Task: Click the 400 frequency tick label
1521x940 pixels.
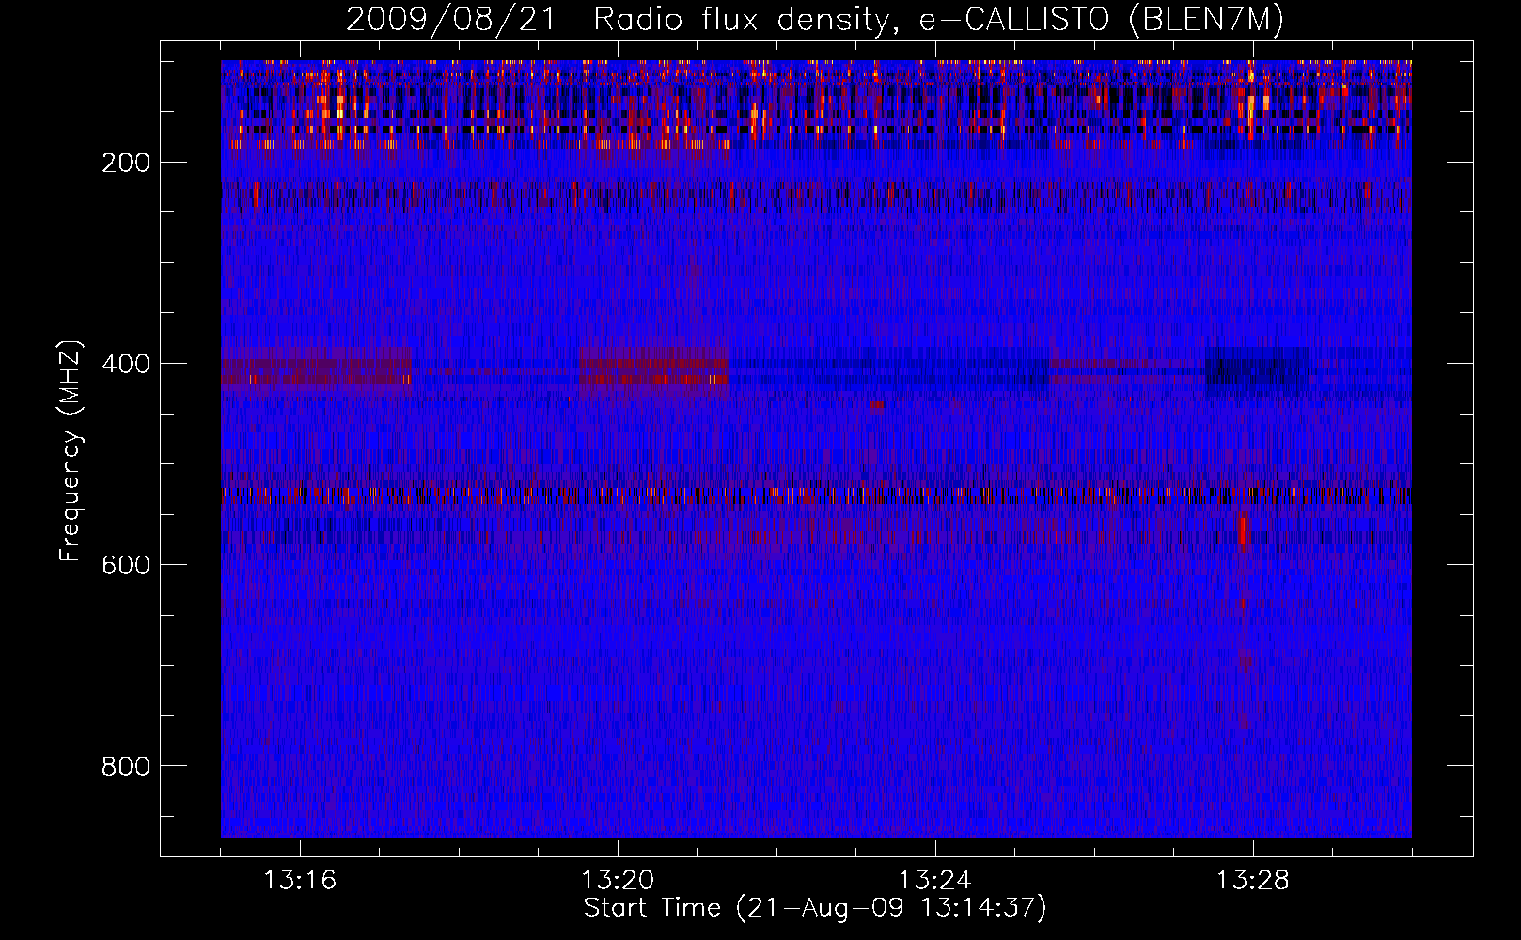Action: (126, 364)
